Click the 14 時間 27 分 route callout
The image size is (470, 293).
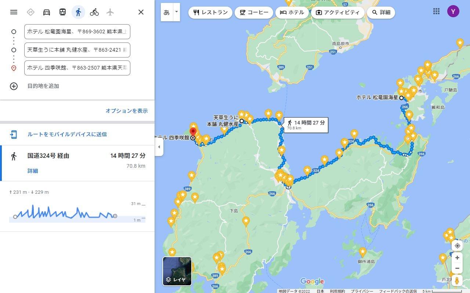tap(306, 125)
